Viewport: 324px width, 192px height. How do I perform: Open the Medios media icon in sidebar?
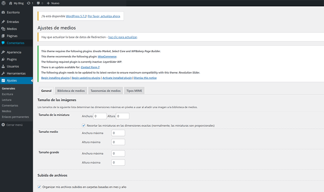3,29
